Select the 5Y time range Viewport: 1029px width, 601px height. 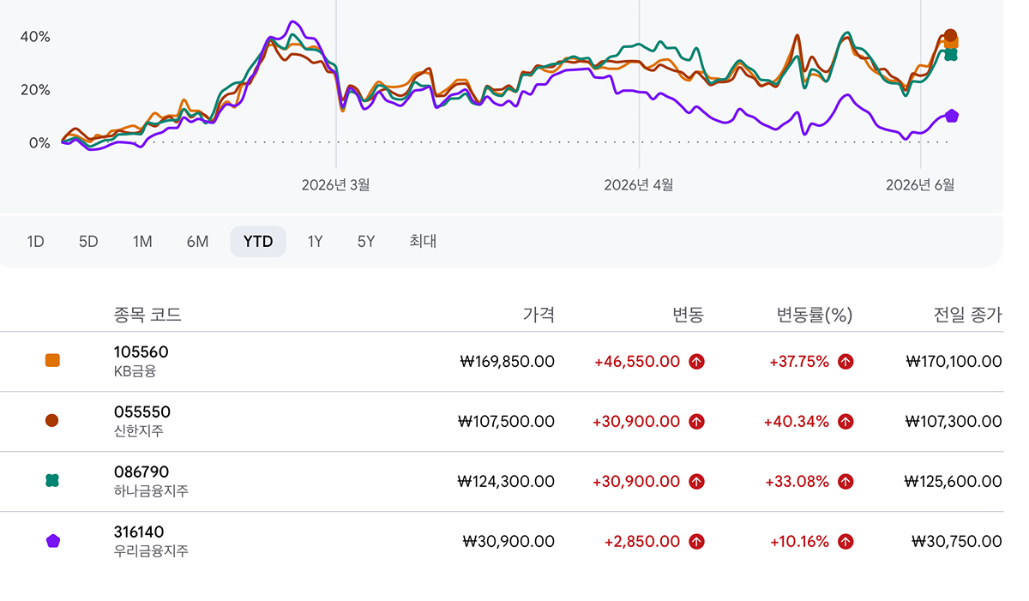click(366, 242)
